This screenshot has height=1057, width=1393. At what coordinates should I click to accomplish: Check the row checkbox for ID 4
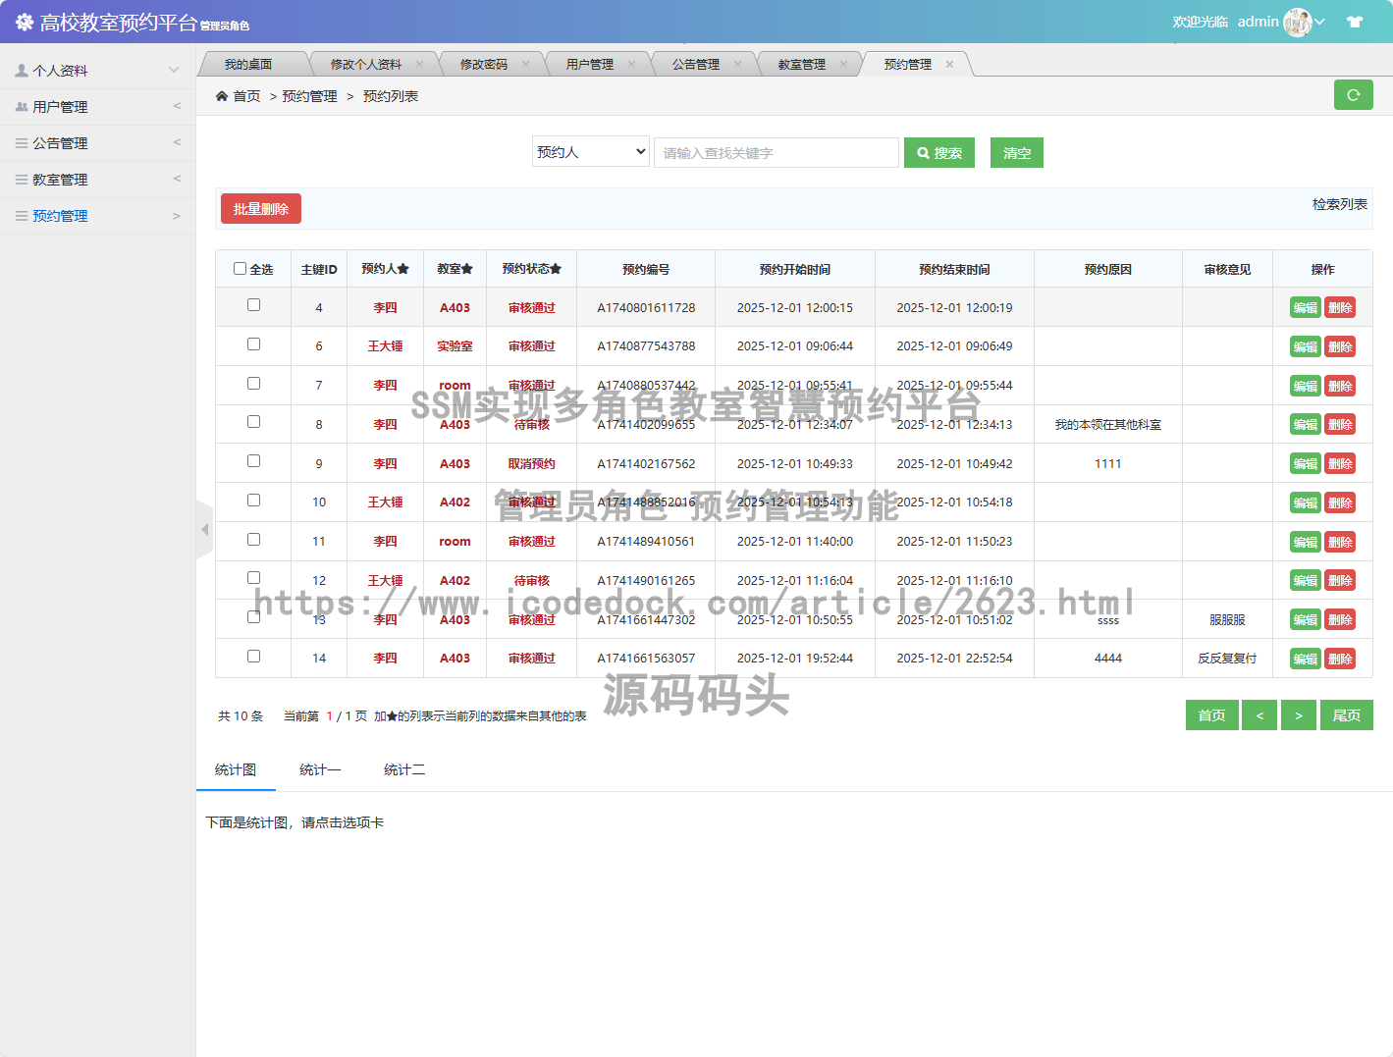[253, 305]
